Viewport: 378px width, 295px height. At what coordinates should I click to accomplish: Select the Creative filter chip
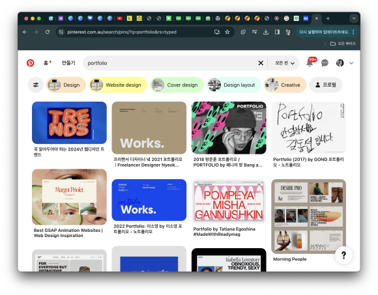285,85
